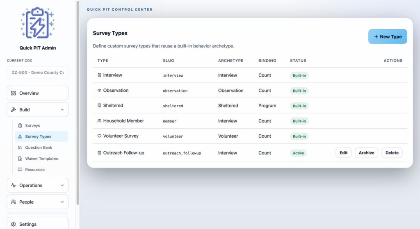Click the 'sheltered' slug text
The width and height of the screenshot is (420, 229).
point(173,106)
